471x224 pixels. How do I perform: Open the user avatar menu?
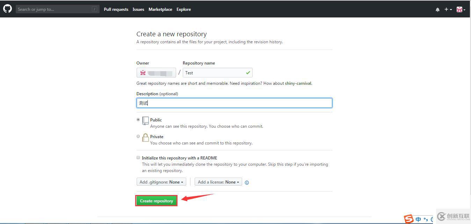(461, 9)
